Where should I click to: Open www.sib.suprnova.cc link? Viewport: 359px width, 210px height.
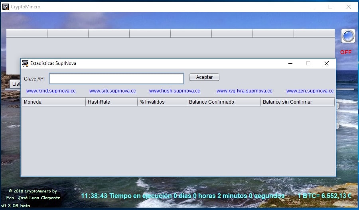(112, 91)
